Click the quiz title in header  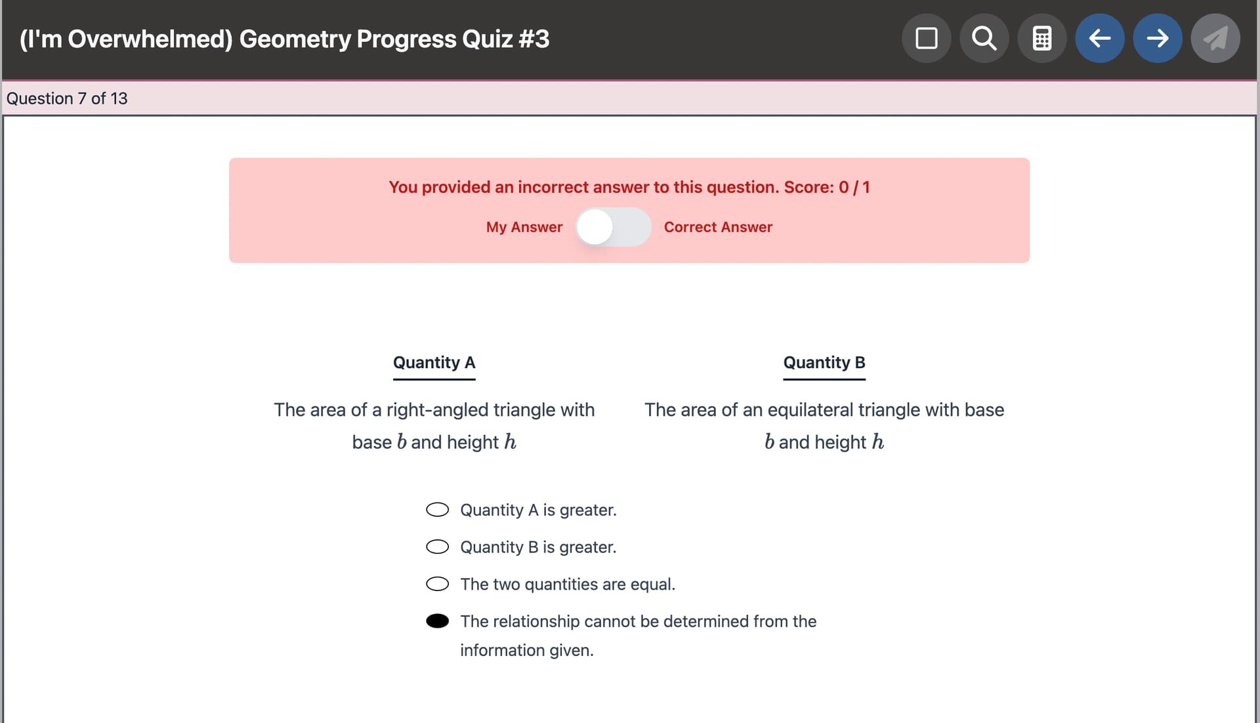pos(284,39)
